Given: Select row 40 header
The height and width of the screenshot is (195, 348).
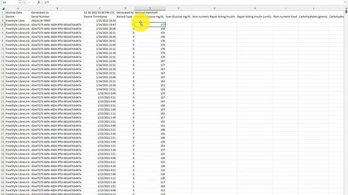Looking at the screenshot, I should [3, 170].
